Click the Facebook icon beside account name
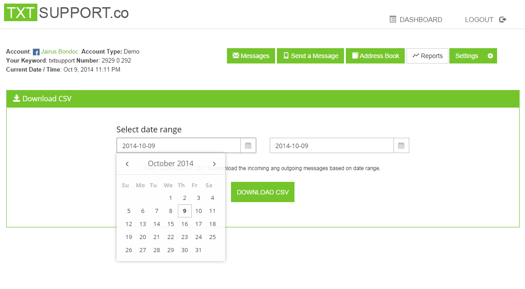 pyautogui.click(x=36, y=52)
